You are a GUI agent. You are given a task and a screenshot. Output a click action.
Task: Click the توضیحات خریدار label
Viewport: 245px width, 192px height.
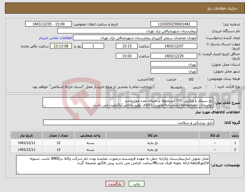pyautogui.click(x=225, y=165)
